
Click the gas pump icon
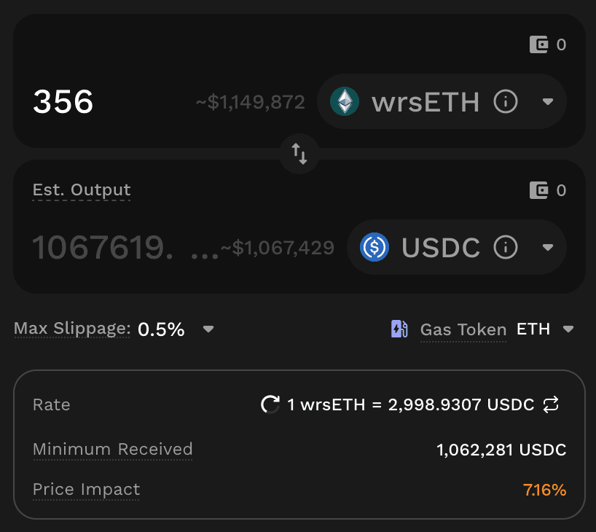pyautogui.click(x=399, y=329)
